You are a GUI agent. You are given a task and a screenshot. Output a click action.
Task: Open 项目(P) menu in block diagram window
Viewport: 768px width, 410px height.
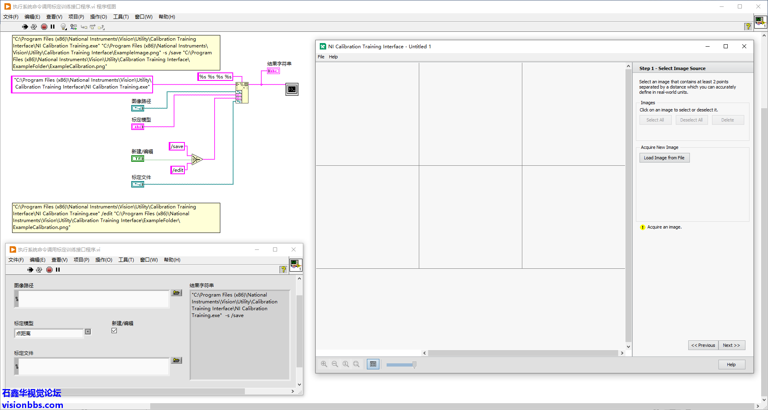point(76,17)
